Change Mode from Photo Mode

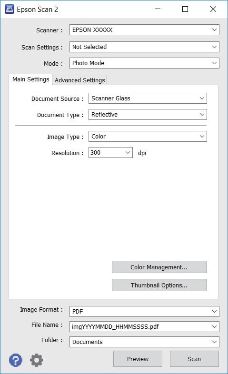tap(144, 63)
